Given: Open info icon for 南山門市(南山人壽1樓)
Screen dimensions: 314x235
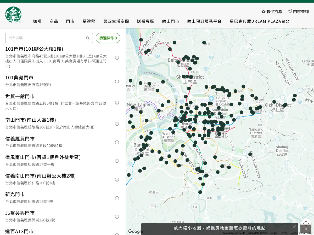Looking at the screenshot, I should pos(117,124).
